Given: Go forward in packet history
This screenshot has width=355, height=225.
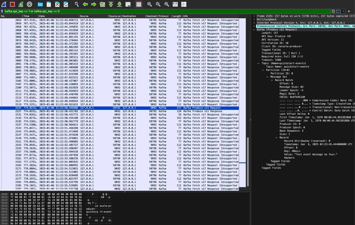Looking at the screenshot, I should (94, 4).
